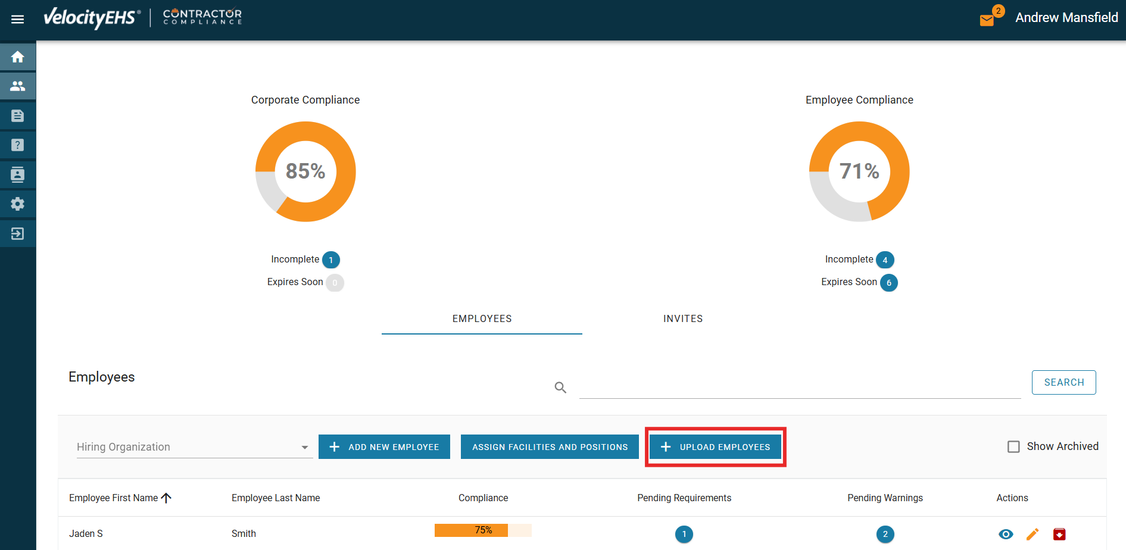This screenshot has width=1126, height=550.
Task: Enable the Show Archived checkbox
Action: pyautogui.click(x=1013, y=446)
